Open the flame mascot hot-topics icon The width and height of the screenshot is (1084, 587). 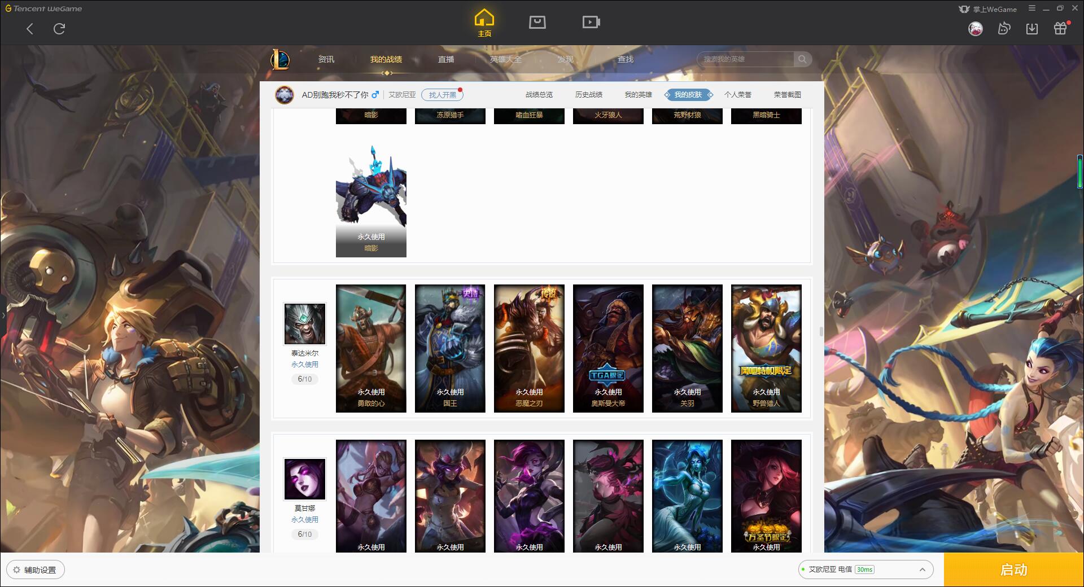[x=1004, y=29]
